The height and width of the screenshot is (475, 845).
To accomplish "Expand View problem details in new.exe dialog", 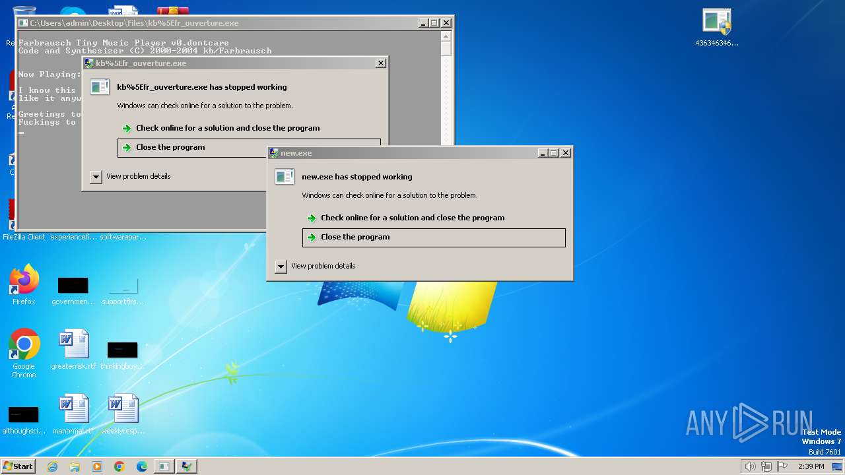I will [281, 267].
